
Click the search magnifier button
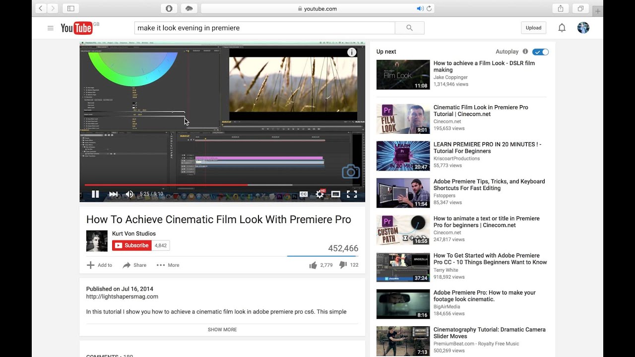(x=409, y=28)
